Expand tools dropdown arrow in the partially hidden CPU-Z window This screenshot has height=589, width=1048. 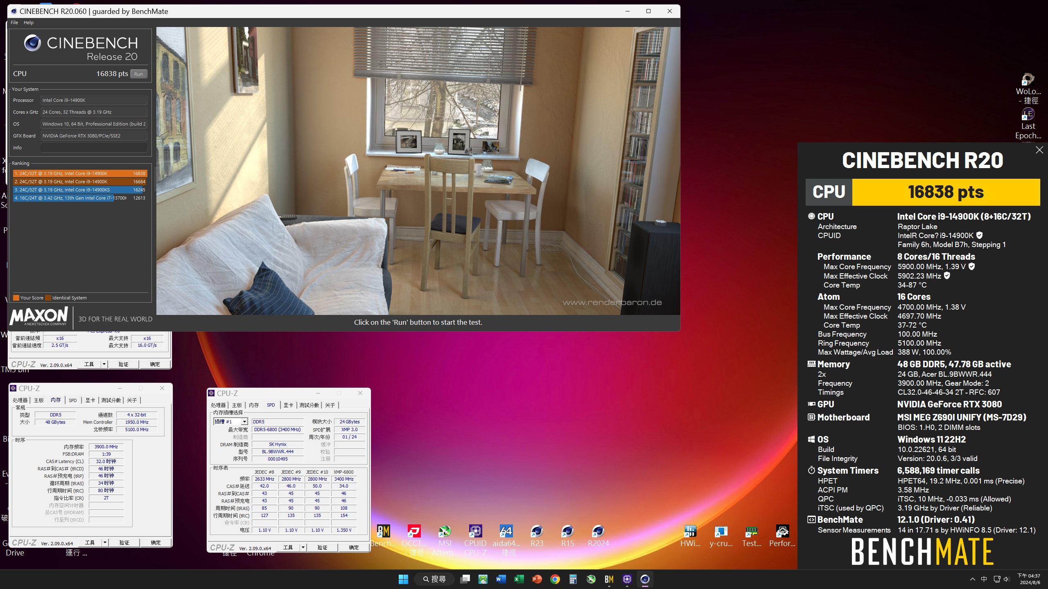tap(104, 364)
